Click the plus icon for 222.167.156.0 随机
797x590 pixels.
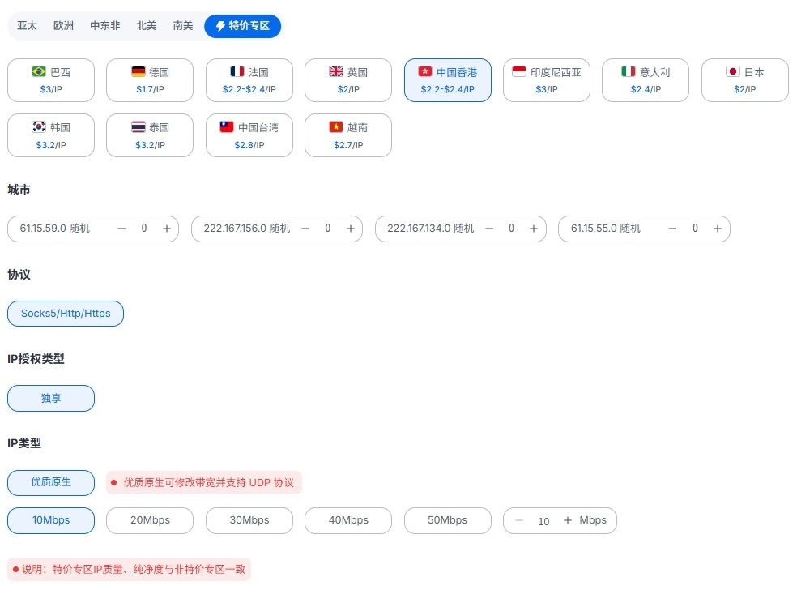coord(351,229)
